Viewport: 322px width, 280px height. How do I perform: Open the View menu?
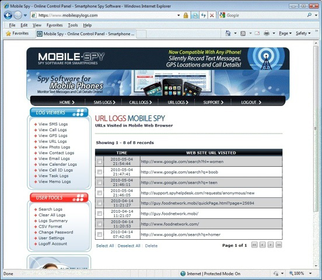click(x=37, y=25)
